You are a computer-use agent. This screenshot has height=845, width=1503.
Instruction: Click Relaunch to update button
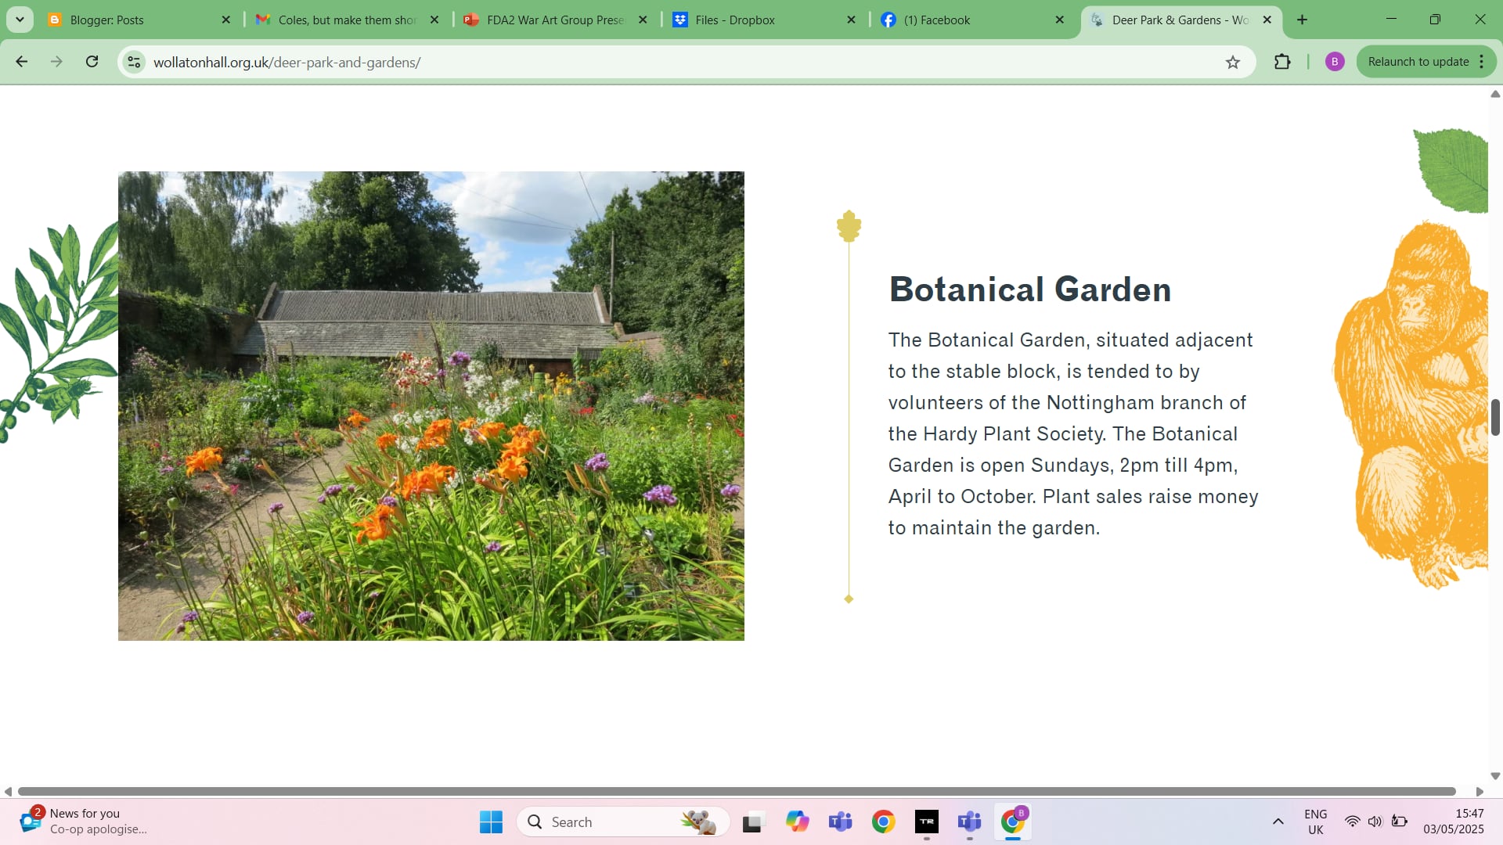pos(1418,62)
